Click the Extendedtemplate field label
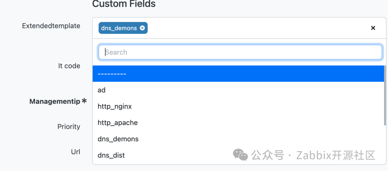Screen dimensions: 388x171 [51, 26]
